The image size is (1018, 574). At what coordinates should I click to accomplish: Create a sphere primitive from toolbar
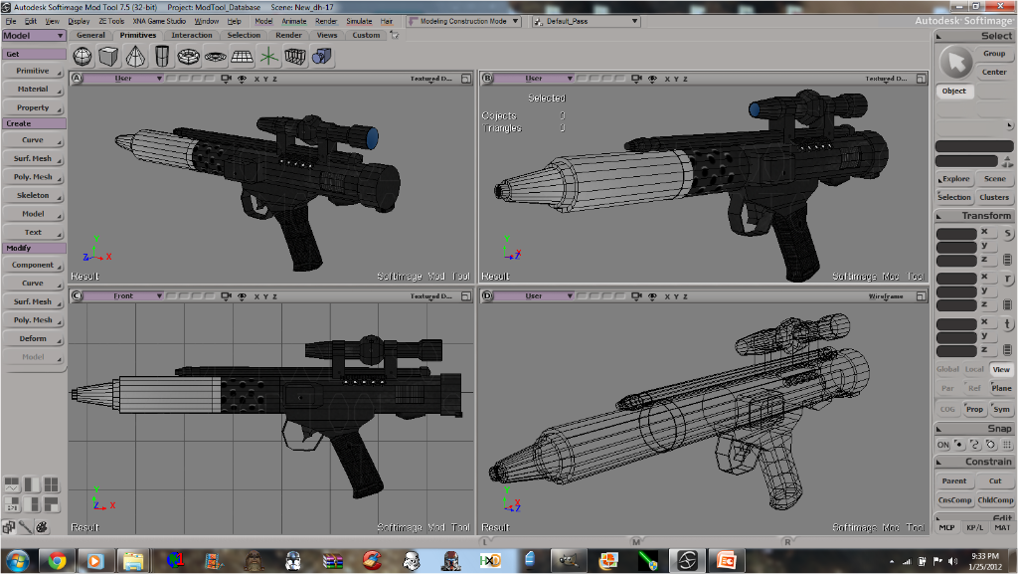[83, 57]
